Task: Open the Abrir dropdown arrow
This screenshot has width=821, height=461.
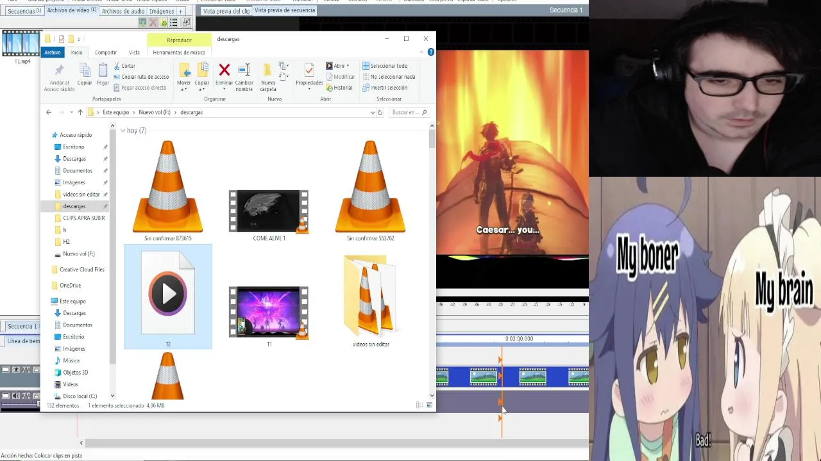Action: (347, 66)
